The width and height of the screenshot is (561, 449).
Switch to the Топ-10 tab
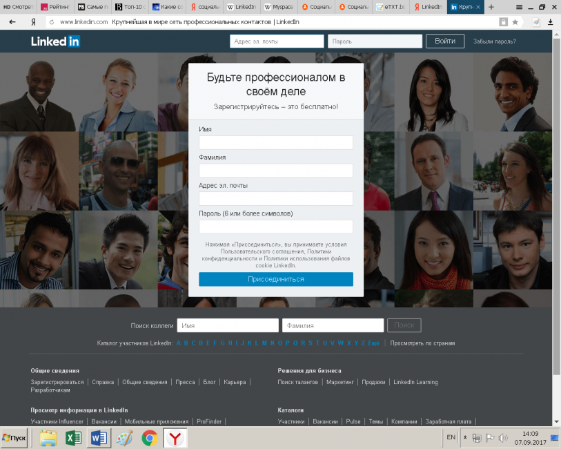[130, 7]
